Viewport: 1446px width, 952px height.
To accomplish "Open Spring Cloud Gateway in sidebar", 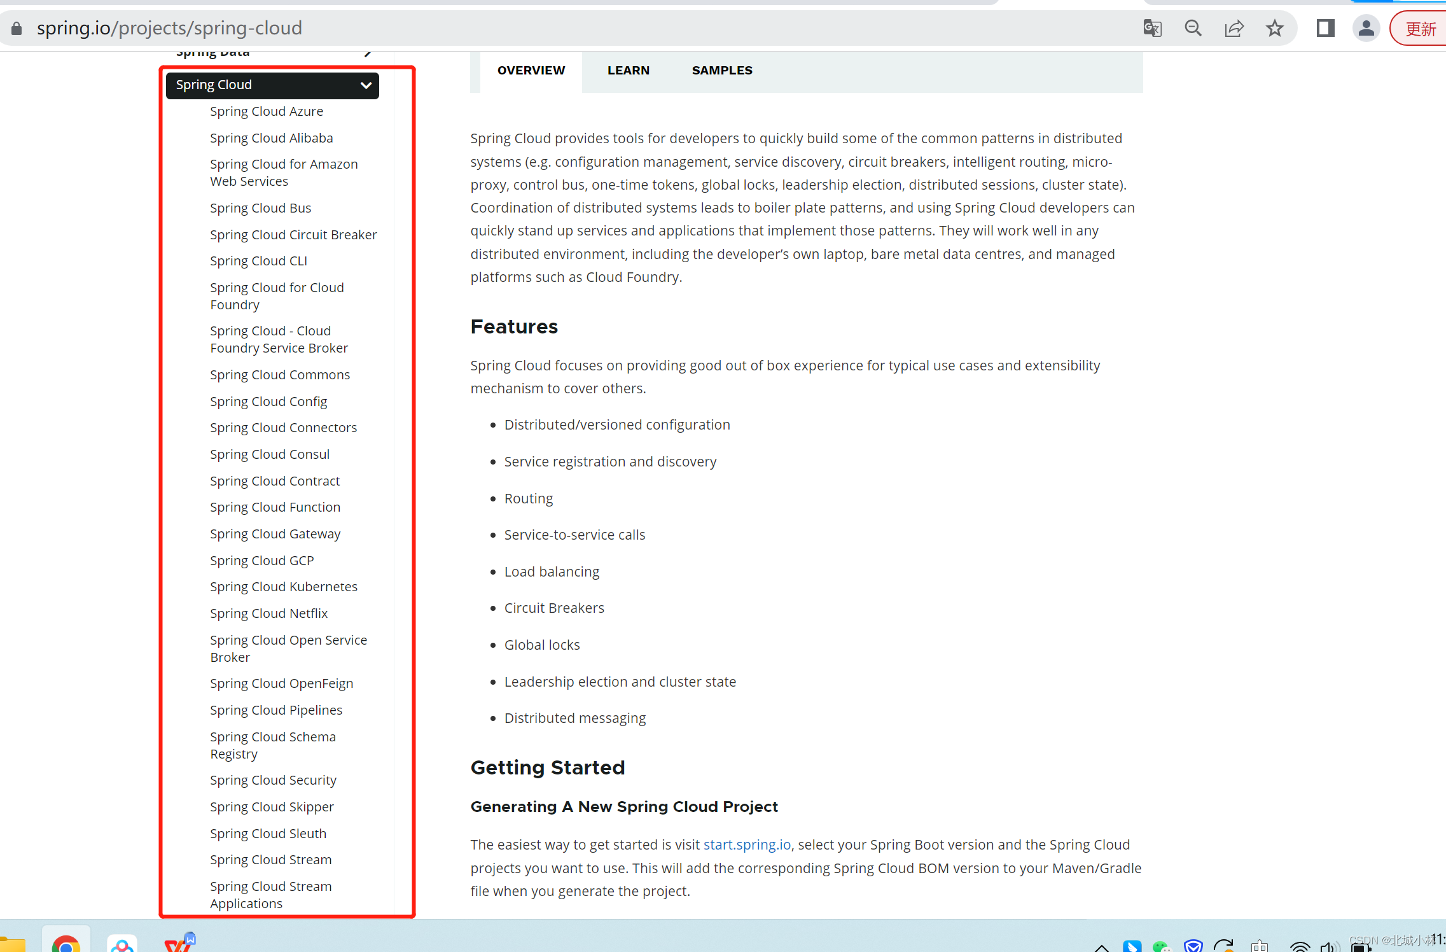I will [x=275, y=534].
